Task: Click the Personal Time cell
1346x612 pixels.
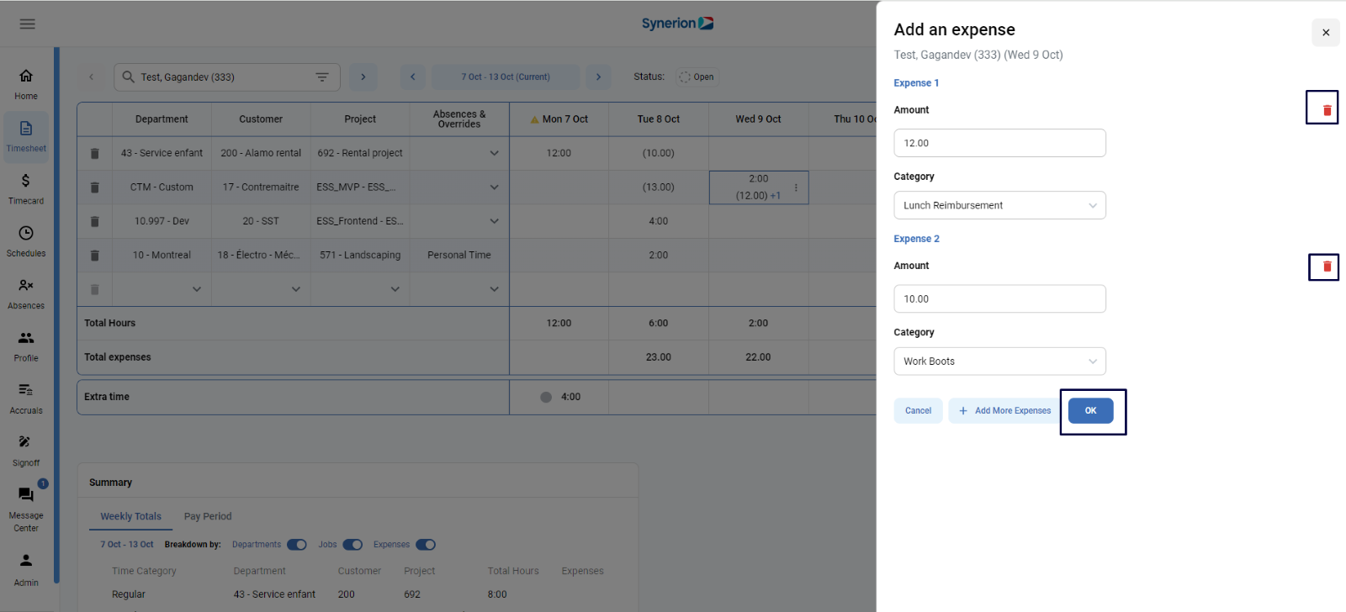Action: point(459,256)
